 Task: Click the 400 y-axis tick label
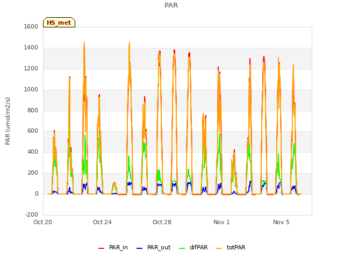pos(33,152)
